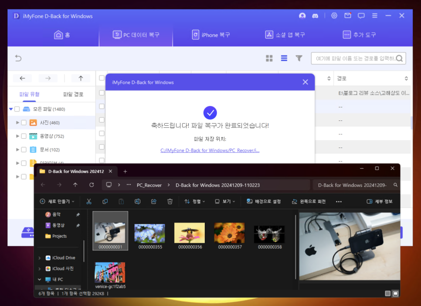Image resolution: width=421 pixels, height=306 pixels.
Task: Open the D-Back hamburger menu
Action: [375, 16]
